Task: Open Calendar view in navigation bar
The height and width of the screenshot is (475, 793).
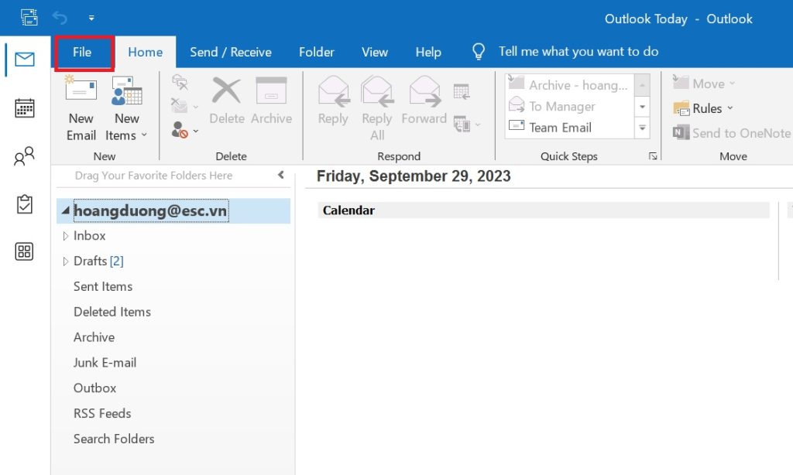Action: [x=24, y=108]
